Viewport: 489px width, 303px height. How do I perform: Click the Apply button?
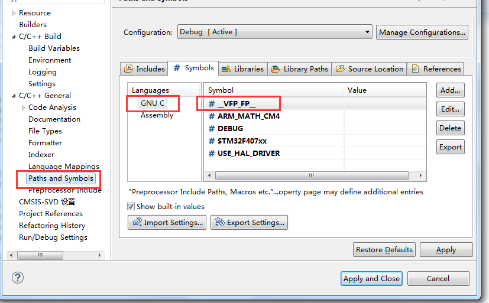[446, 250]
